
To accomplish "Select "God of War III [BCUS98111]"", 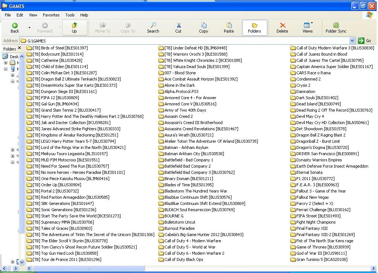I will pyautogui.click(x=322, y=253).
